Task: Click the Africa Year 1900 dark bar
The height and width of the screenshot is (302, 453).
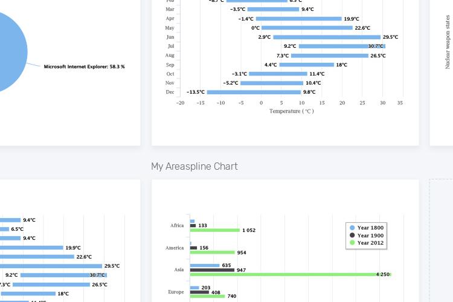Action: click(193, 225)
